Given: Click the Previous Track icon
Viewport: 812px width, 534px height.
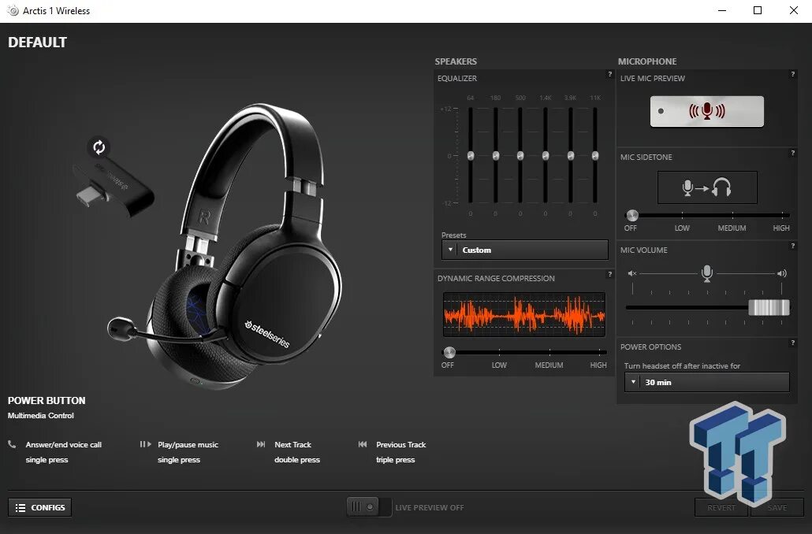Looking at the screenshot, I should 363,443.
